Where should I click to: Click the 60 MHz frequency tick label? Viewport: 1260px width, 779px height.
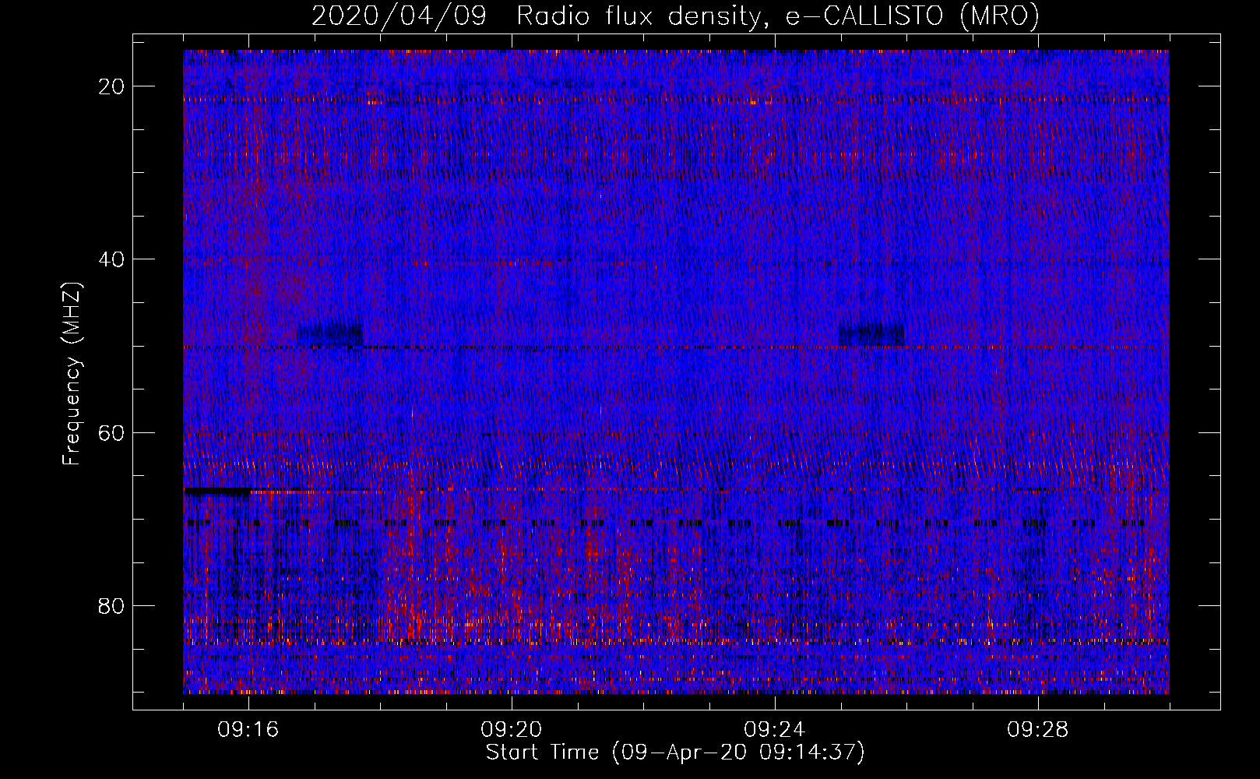click(112, 432)
